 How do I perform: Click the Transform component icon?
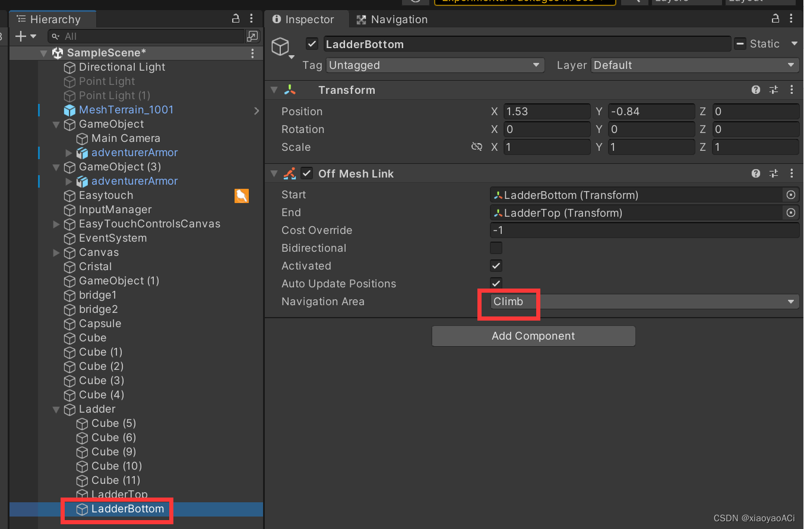pyautogui.click(x=290, y=90)
